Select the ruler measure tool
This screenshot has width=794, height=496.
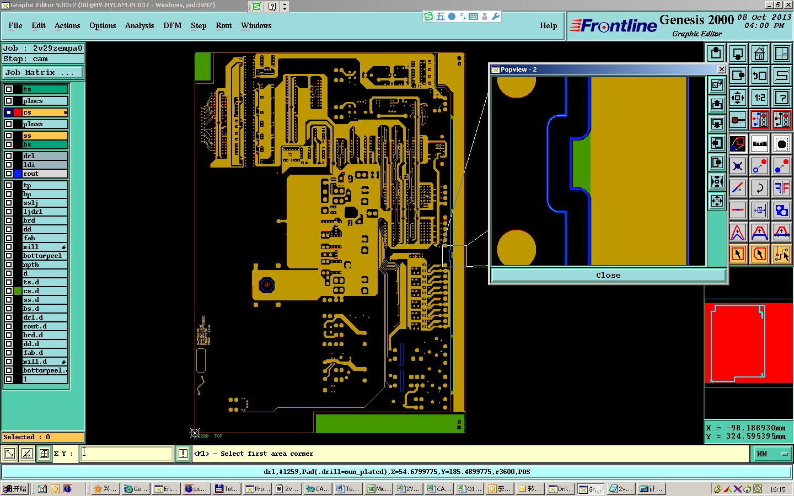pyautogui.click(x=760, y=144)
